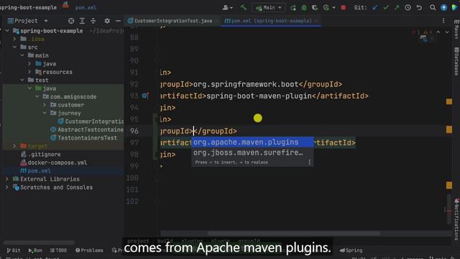Click the Build project hammer icon
This screenshot has width=460, height=259.
[244, 8]
